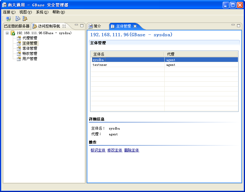The height and width of the screenshot is (192, 245).
Task: Open the 系统(S) menu
Action: pos(42,12)
